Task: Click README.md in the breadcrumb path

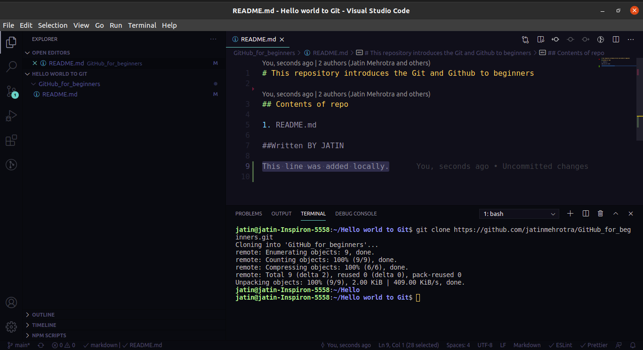Action: 326,53
